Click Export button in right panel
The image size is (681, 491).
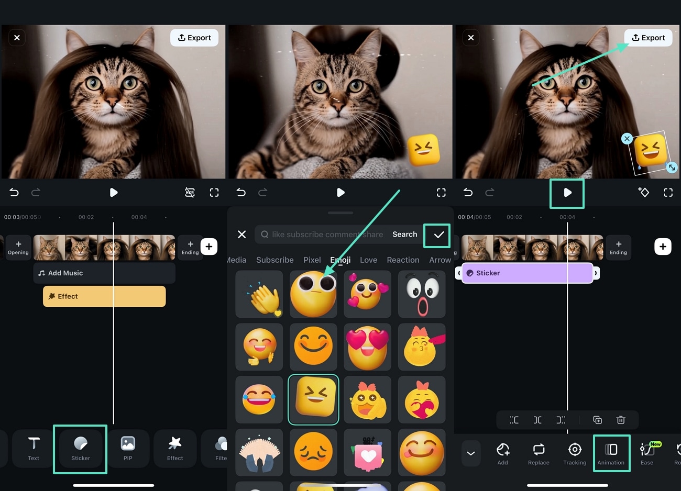648,38
